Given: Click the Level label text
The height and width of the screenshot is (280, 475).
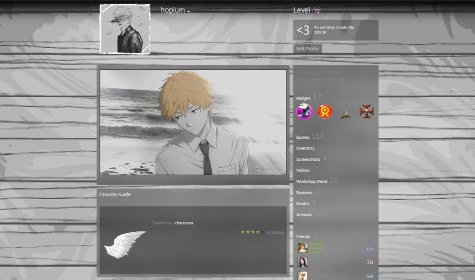Looking at the screenshot, I should (302, 10).
